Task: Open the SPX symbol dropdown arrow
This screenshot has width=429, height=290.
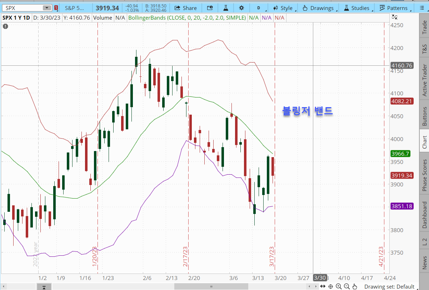Action: click(x=47, y=8)
